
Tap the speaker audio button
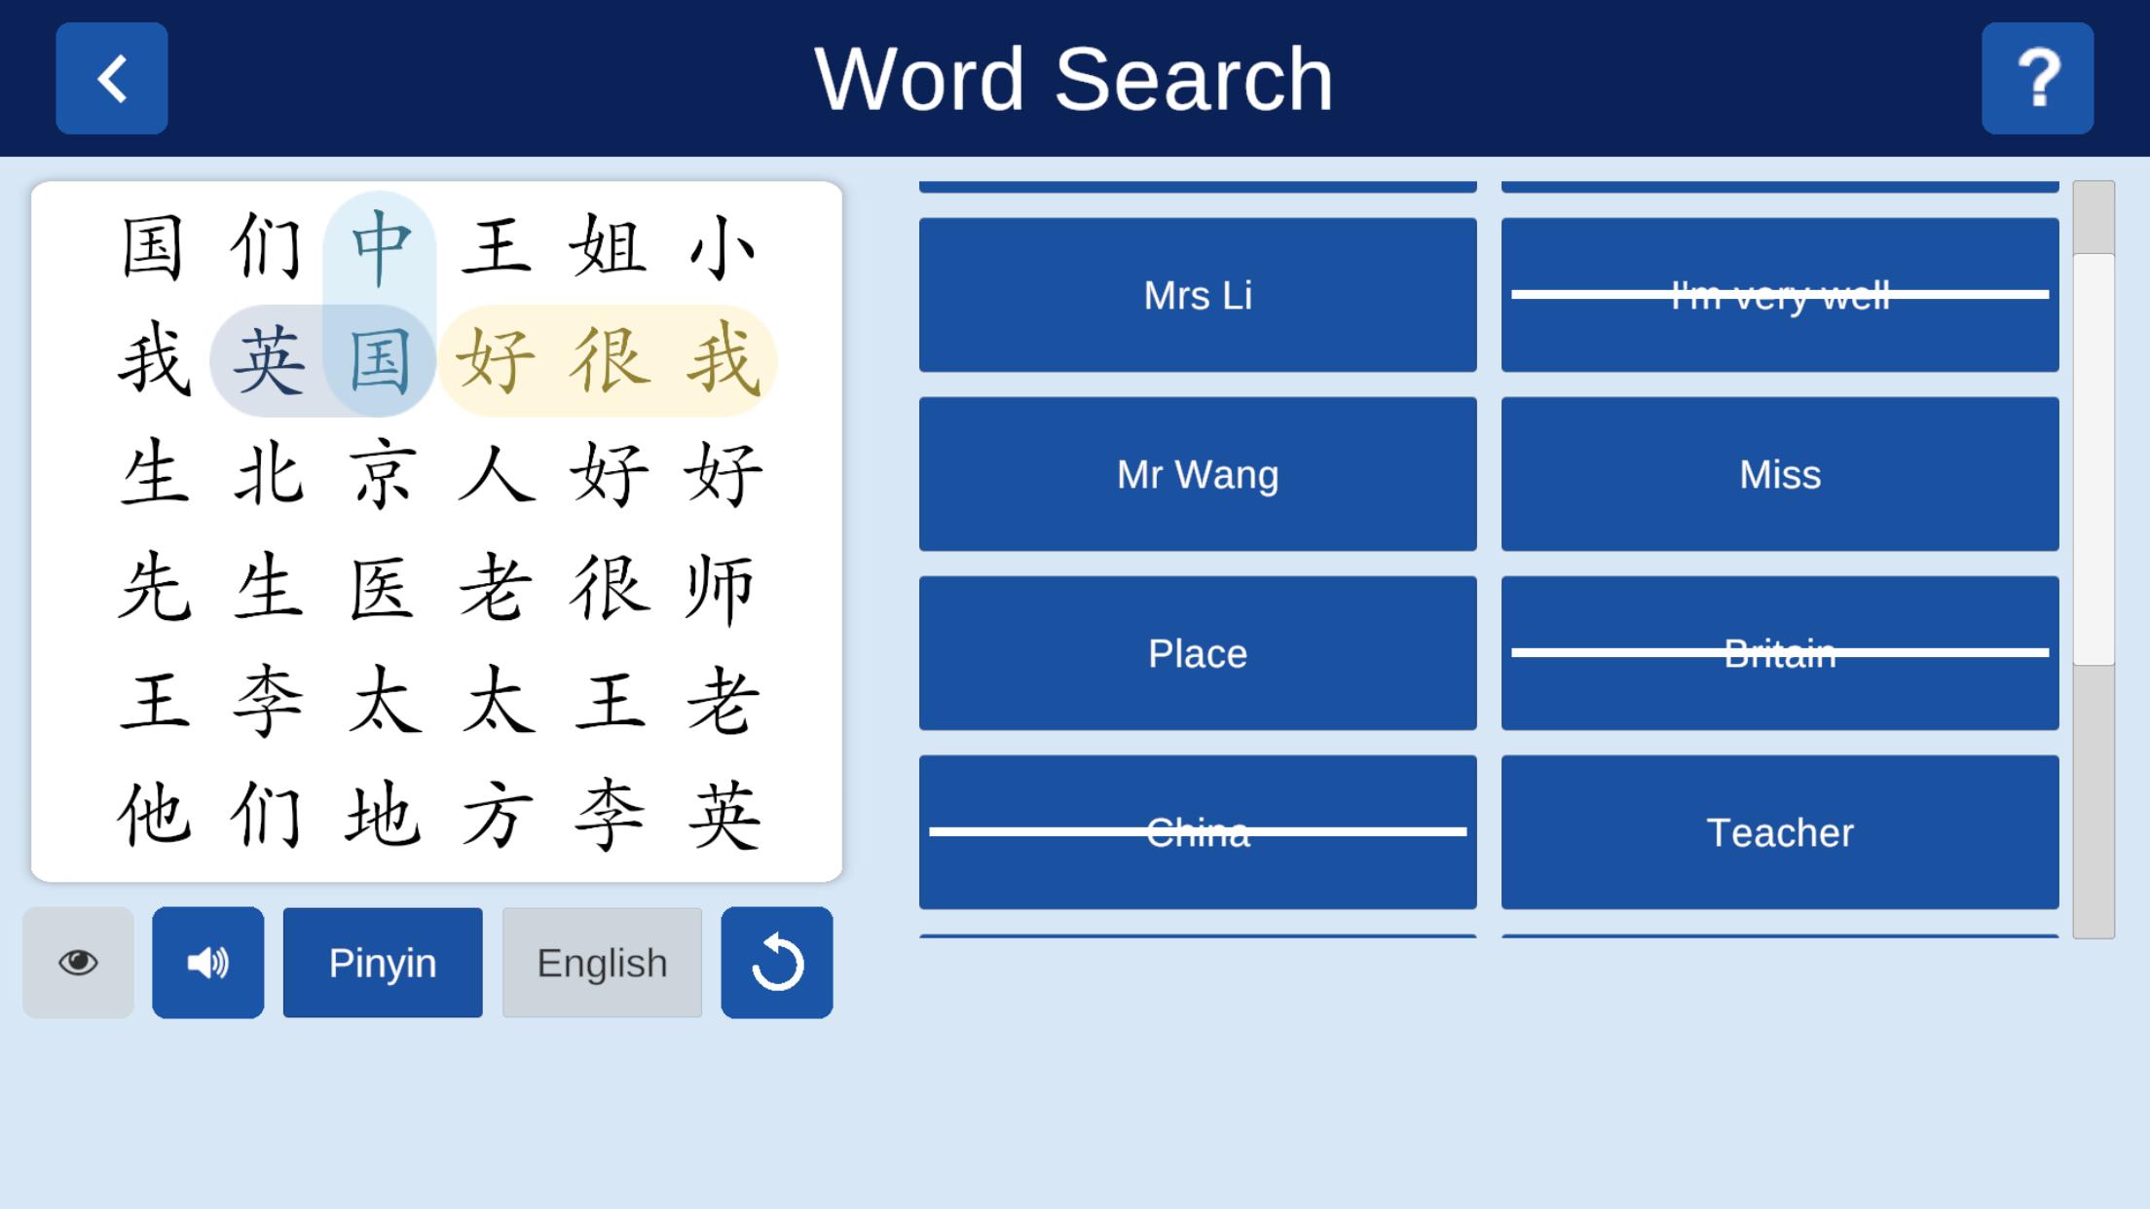(207, 963)
